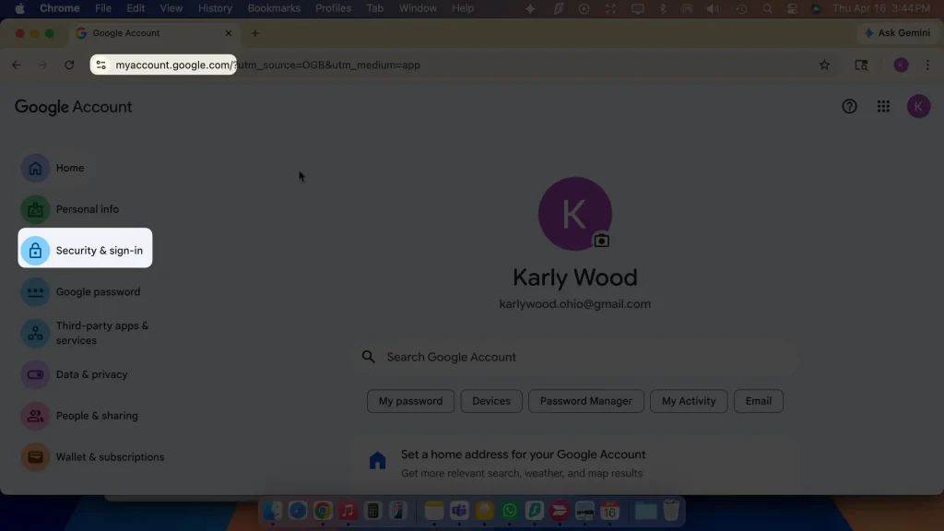The height and width of the screenshot is (531, 944).
Task: Click the Password Manager chip
Action: pos(585,401)
